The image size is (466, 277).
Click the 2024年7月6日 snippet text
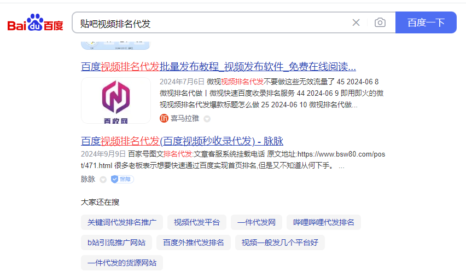click(182, 82)
